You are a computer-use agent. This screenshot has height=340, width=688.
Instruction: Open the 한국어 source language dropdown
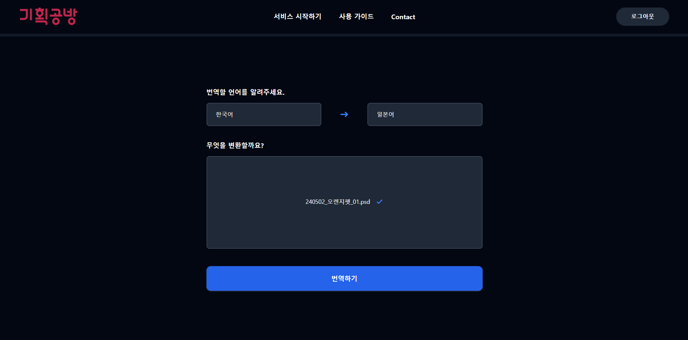coord(264,114)
